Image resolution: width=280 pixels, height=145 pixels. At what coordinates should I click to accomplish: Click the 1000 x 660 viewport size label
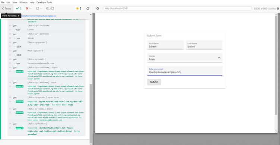[x=261, y=9]
